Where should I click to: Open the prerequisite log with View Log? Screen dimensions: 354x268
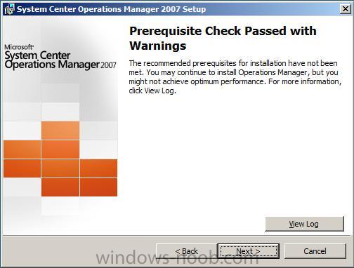[x=304, y=224]
